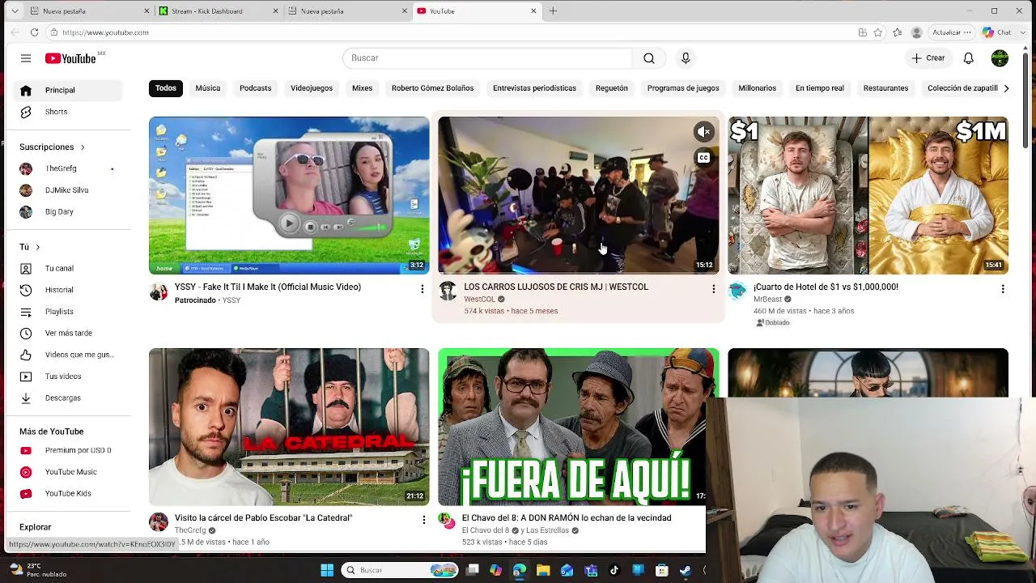Expand the Suscripciones section
Viewport: 1036px width, 583px height.
click(x=53, y=147)
